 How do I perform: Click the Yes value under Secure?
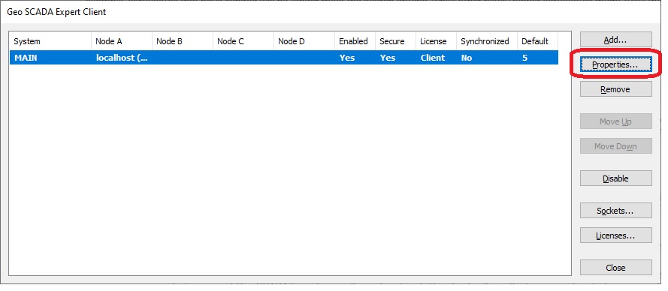pos(388,58)
